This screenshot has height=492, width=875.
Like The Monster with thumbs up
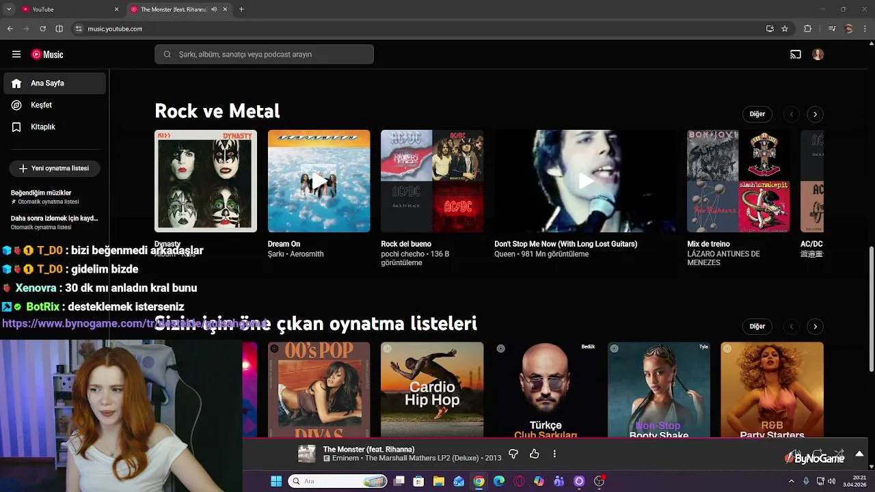click(535, 454)
